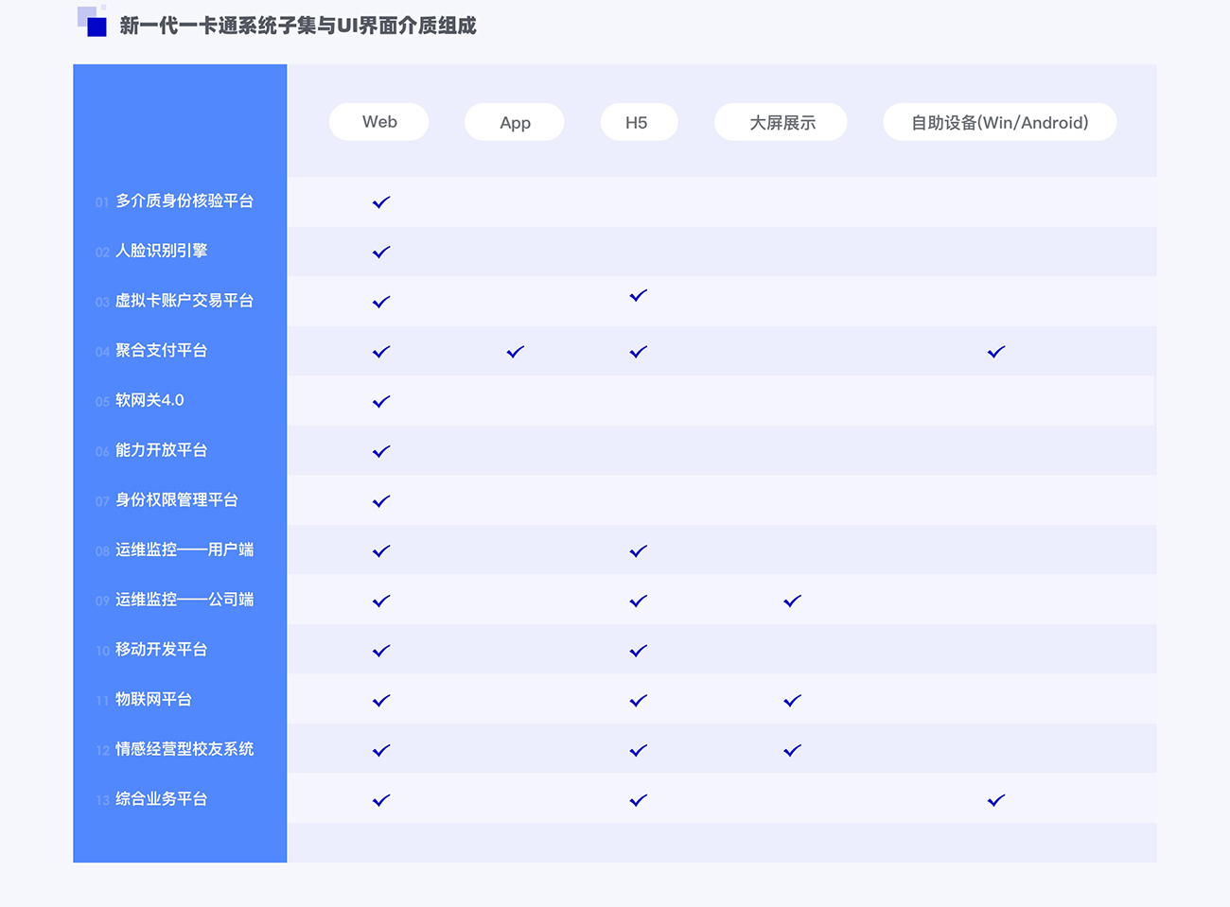Click the Web header pill

(378, 122)
